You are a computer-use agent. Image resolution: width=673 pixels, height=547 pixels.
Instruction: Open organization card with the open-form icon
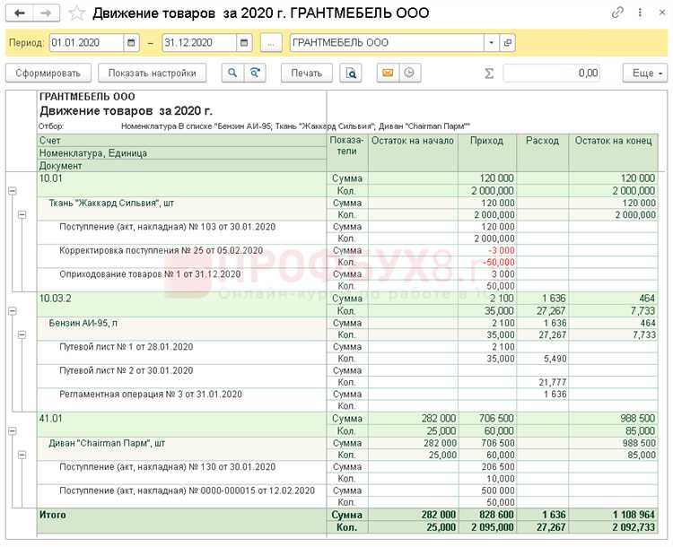click(x=507, y=42)
